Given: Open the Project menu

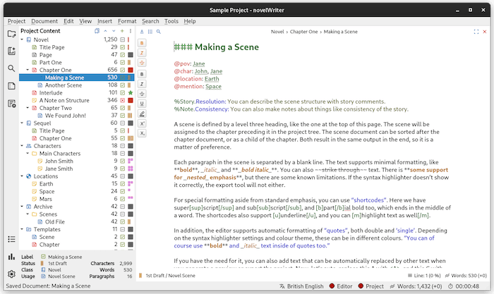Looking at the screenshot, I should point(16,21).
